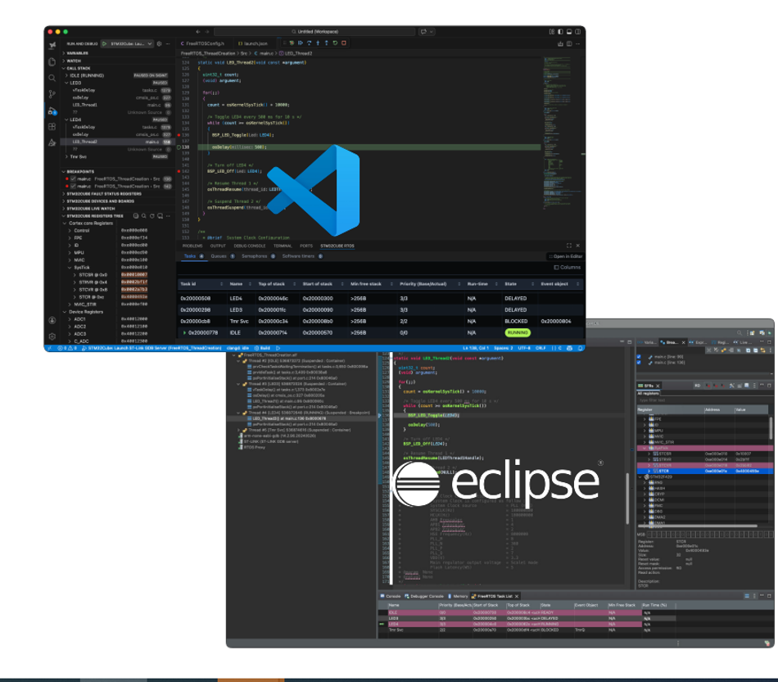Select Software timers tab in RTOS panel
Image resolution: width=778 pixels, height=682 pixels.
(302, 256)
